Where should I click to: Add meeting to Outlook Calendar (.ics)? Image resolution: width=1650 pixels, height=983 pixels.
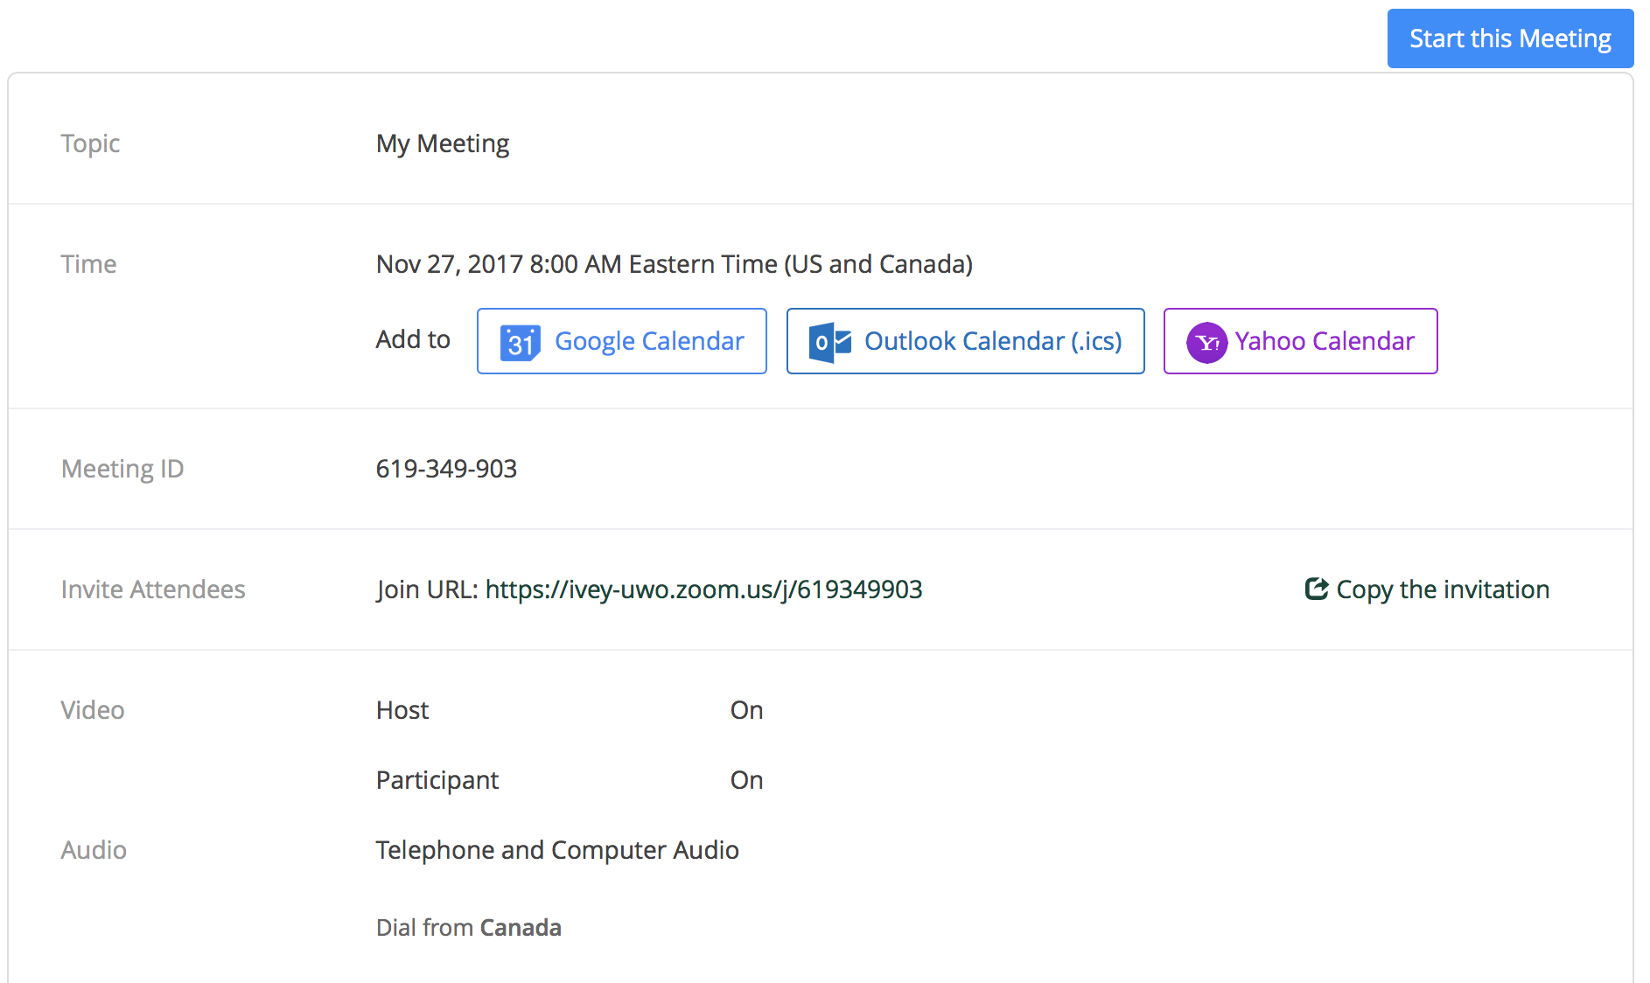(x=965, y=341)
